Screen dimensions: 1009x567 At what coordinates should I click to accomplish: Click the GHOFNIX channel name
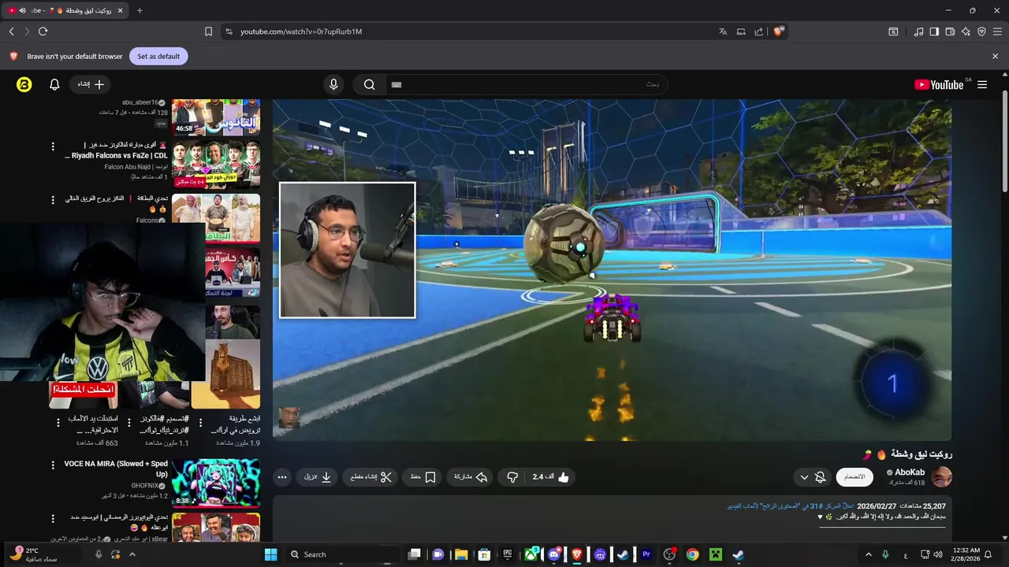tap(145, 485)
